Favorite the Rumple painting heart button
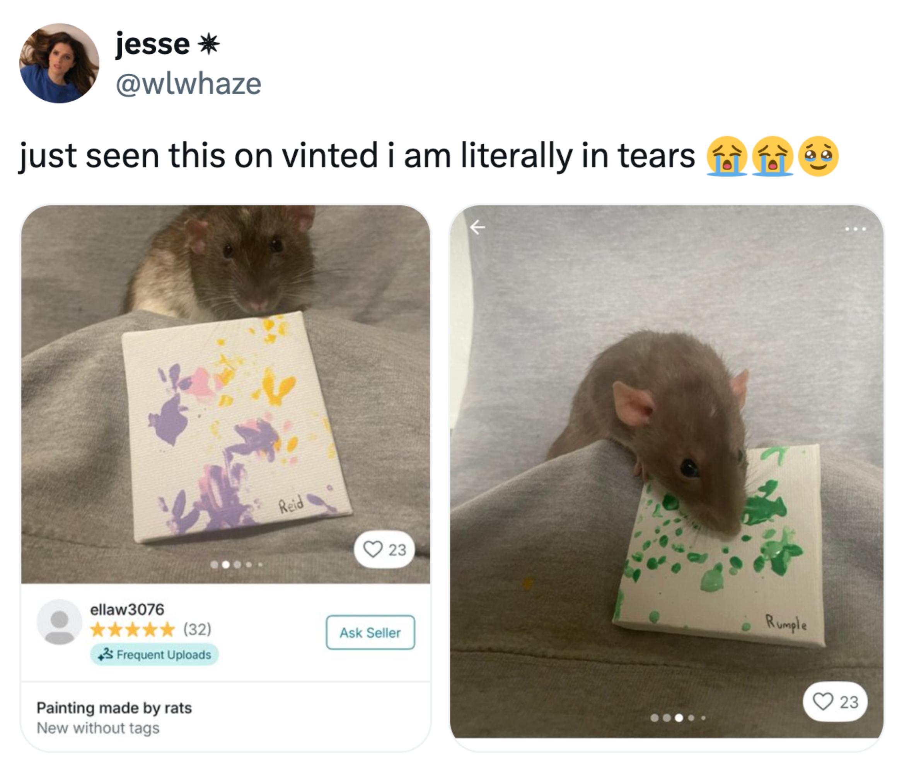Viewport: 897px width, 773px height. click(x=835, y=702)
